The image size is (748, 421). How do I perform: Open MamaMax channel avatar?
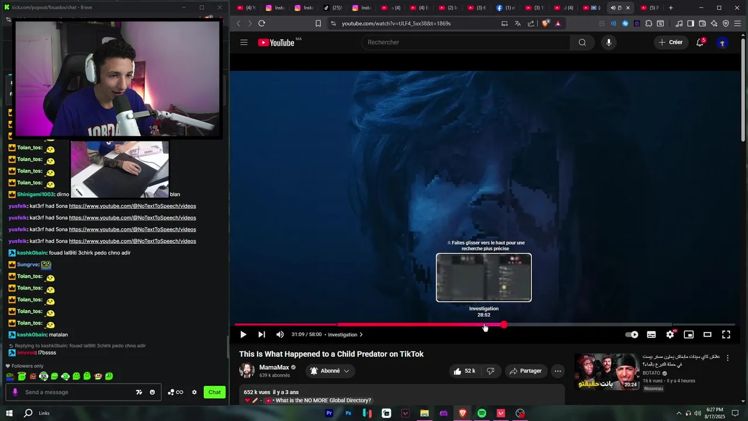click(x=247, y=371)
